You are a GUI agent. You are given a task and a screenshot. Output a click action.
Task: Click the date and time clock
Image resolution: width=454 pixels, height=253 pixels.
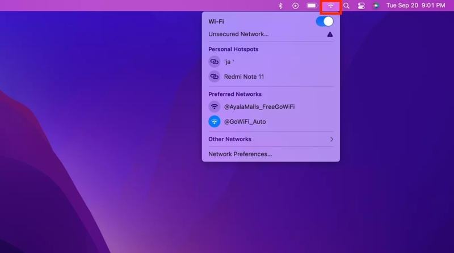pyautogui.click(x=415, y=6)
